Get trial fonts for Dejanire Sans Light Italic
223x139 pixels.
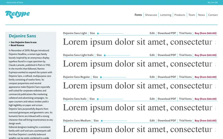(185, 55)
